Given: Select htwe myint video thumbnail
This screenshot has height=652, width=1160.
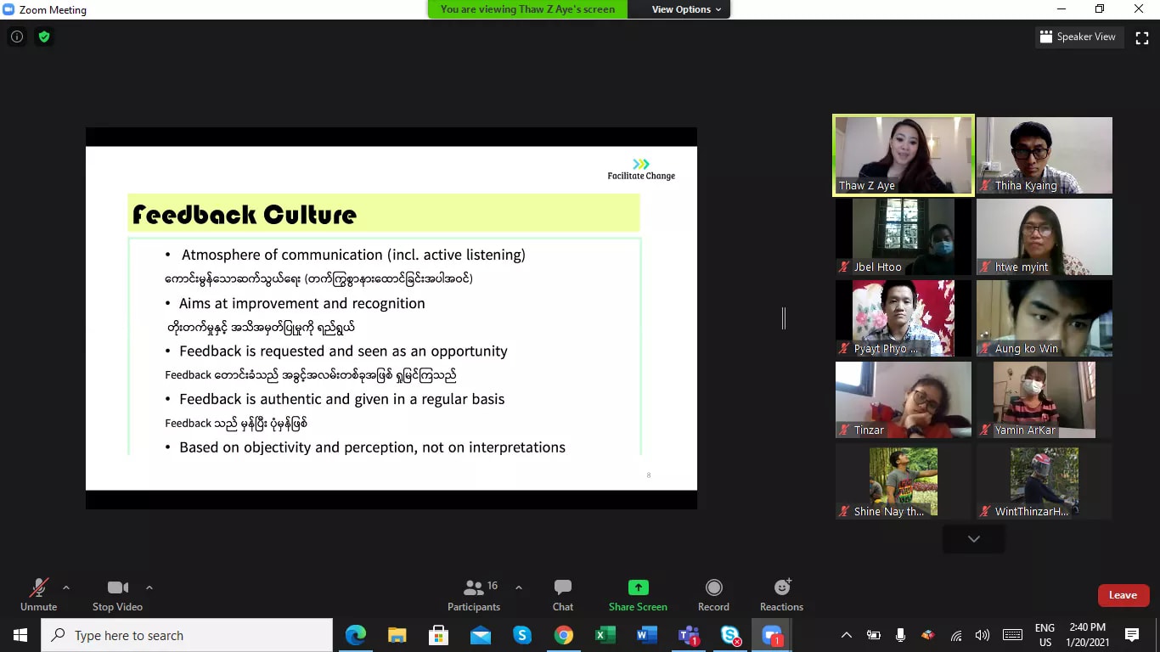Looking at the screenshot, I should [x=1044, y=237].
